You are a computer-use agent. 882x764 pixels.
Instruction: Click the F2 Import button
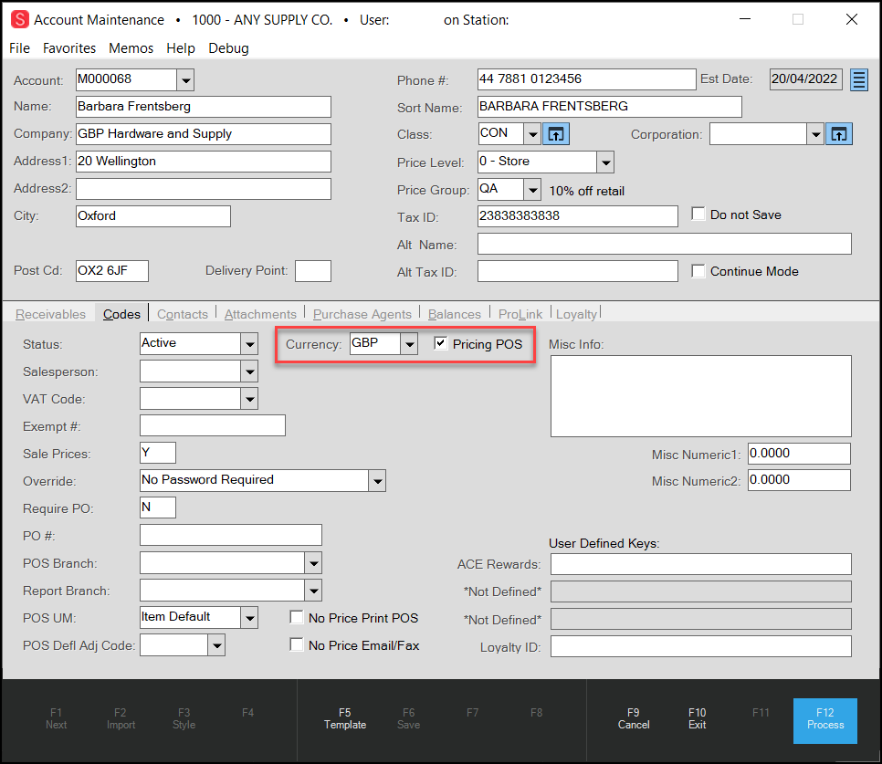point(121,718)
